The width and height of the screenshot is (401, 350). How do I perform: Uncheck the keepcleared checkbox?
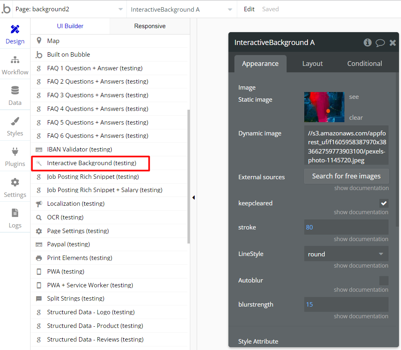point(384,203)
